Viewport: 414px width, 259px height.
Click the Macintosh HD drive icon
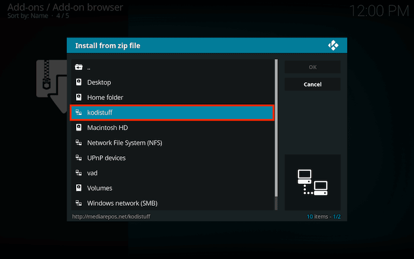point(79,127)
